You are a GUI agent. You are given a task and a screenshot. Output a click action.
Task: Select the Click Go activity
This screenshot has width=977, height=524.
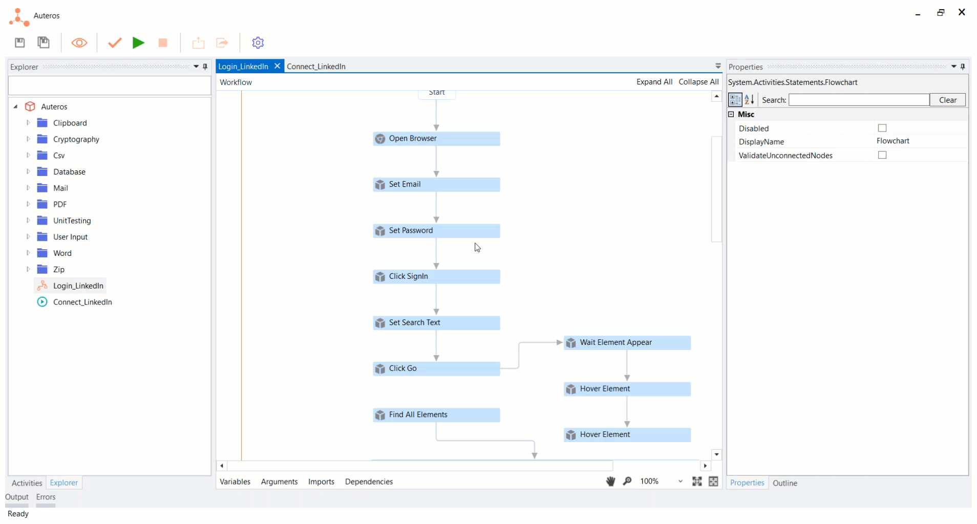(436, 369)
